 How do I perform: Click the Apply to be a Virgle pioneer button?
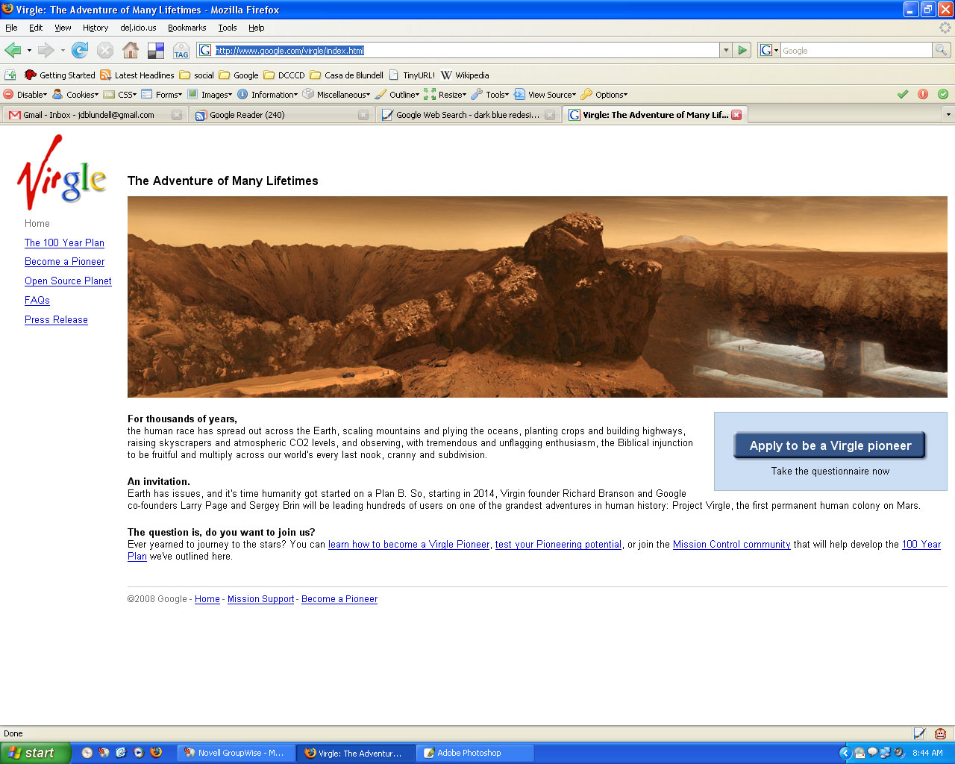tap(830, 445)
